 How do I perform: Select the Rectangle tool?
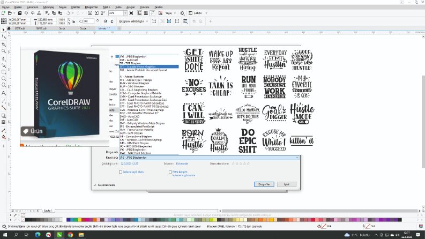point(4,72)
